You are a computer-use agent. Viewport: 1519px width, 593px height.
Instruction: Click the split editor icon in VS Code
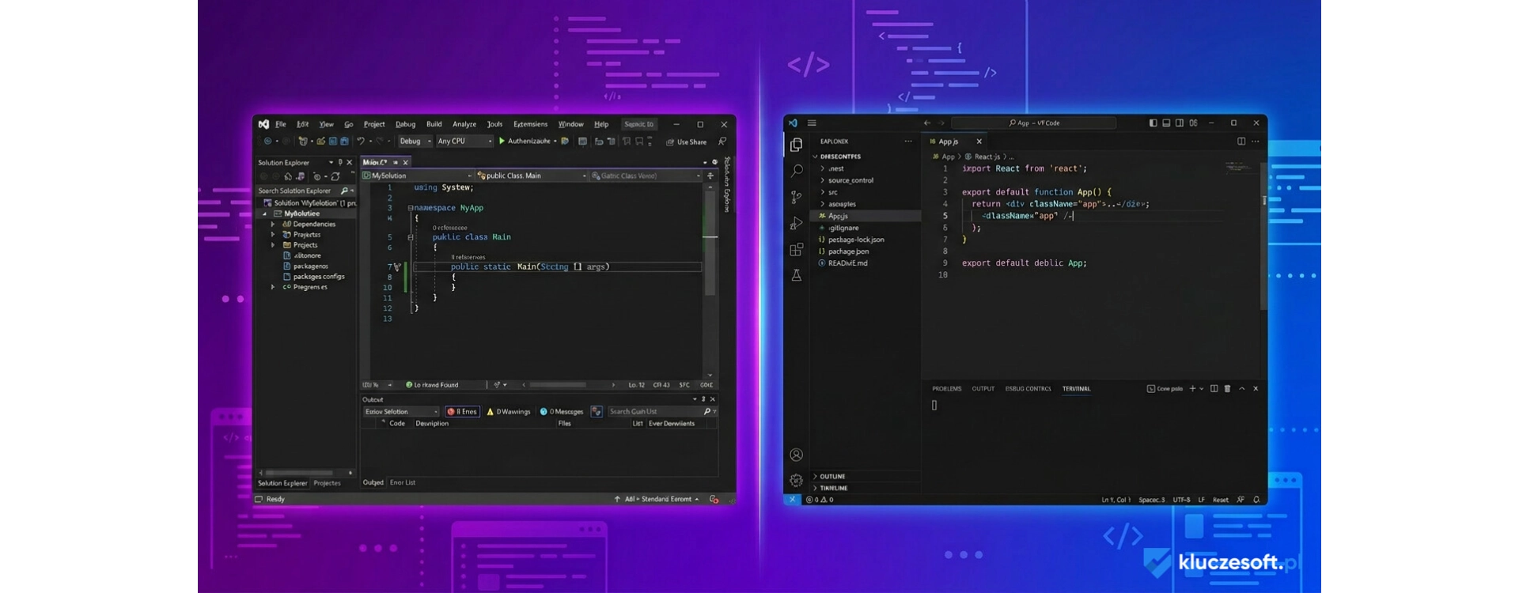click(1241, 142)
